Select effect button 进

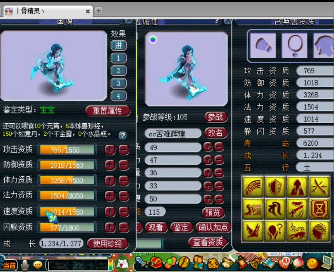[119, 45]
